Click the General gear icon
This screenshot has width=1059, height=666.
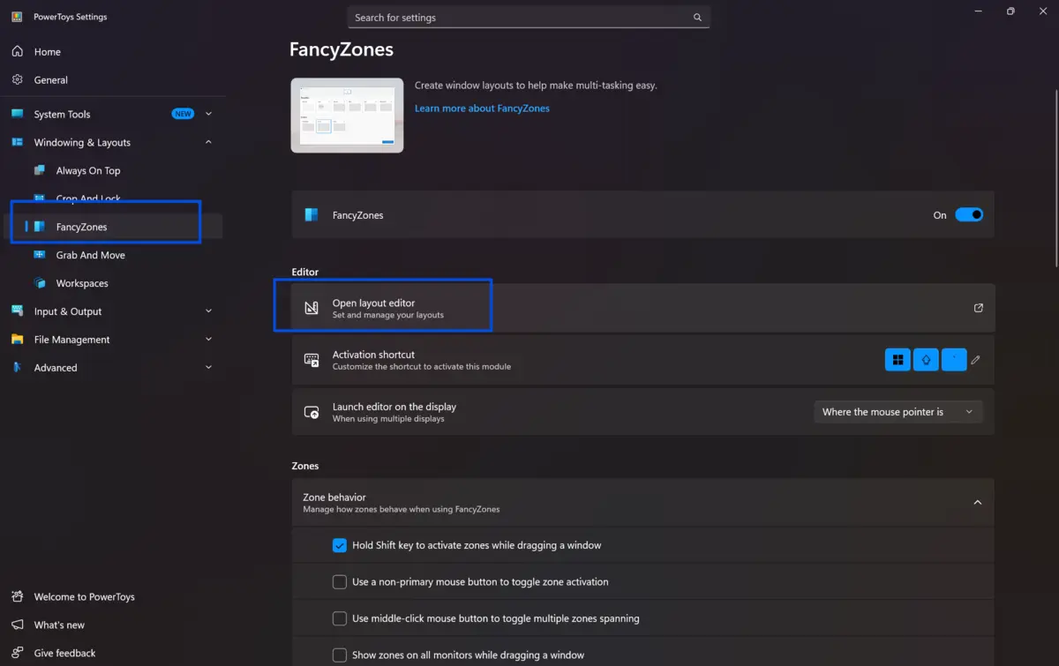click(x=17, y=80)
